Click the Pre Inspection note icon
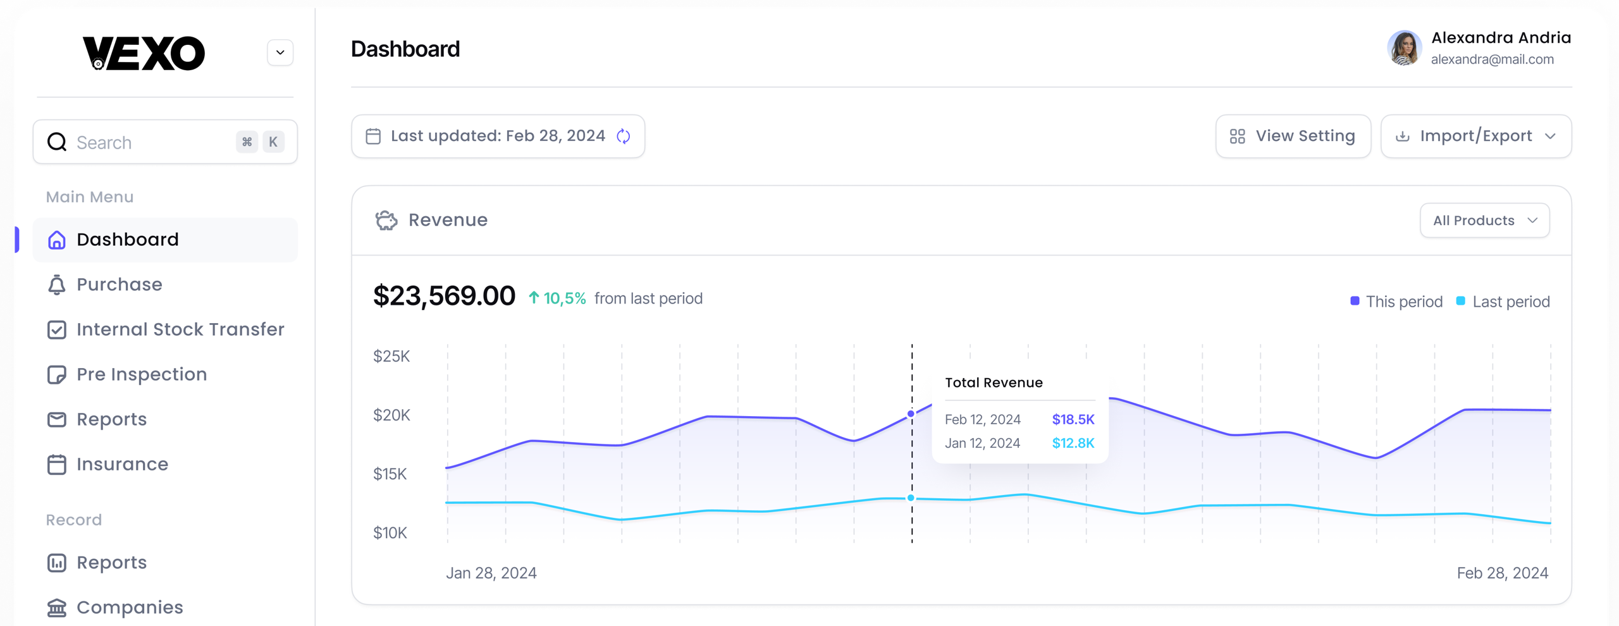Image resolution: width=1619 pixels, height=626 pixels. click(57, 374)
